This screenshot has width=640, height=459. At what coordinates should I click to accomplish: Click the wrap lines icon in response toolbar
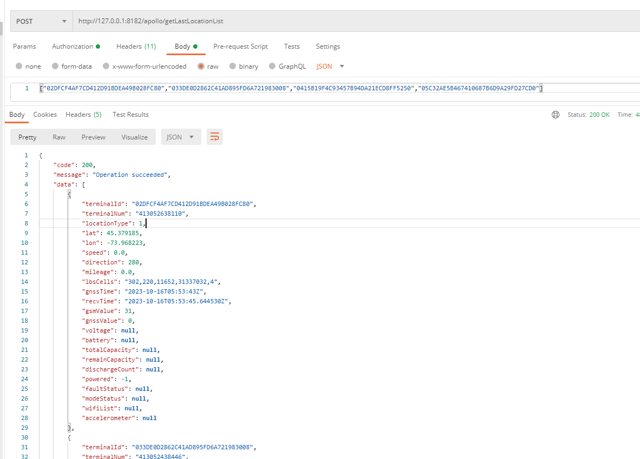(x=215, y=137)
